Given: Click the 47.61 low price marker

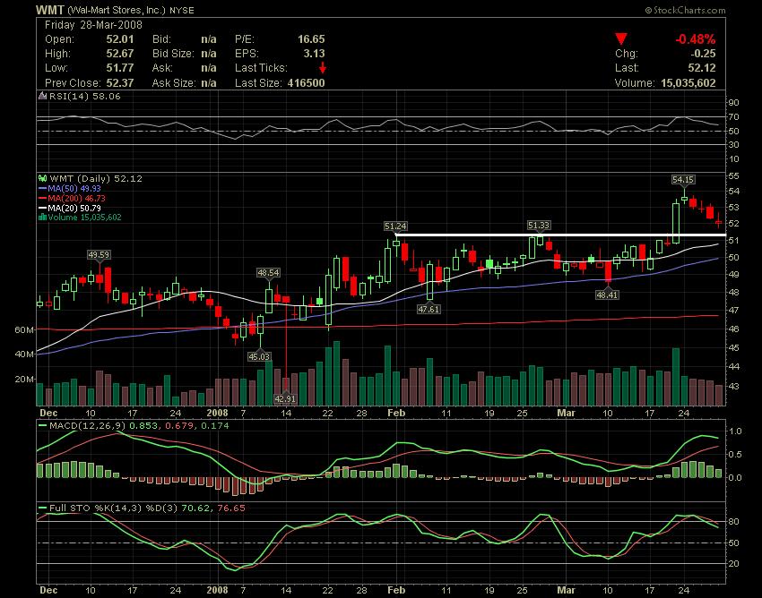Looking at the screenshot, I should pos(429,309).
